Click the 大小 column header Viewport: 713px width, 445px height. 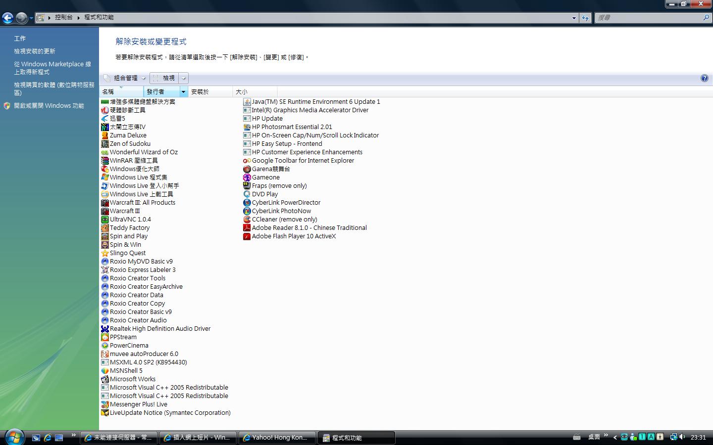(x=254, y=92)
